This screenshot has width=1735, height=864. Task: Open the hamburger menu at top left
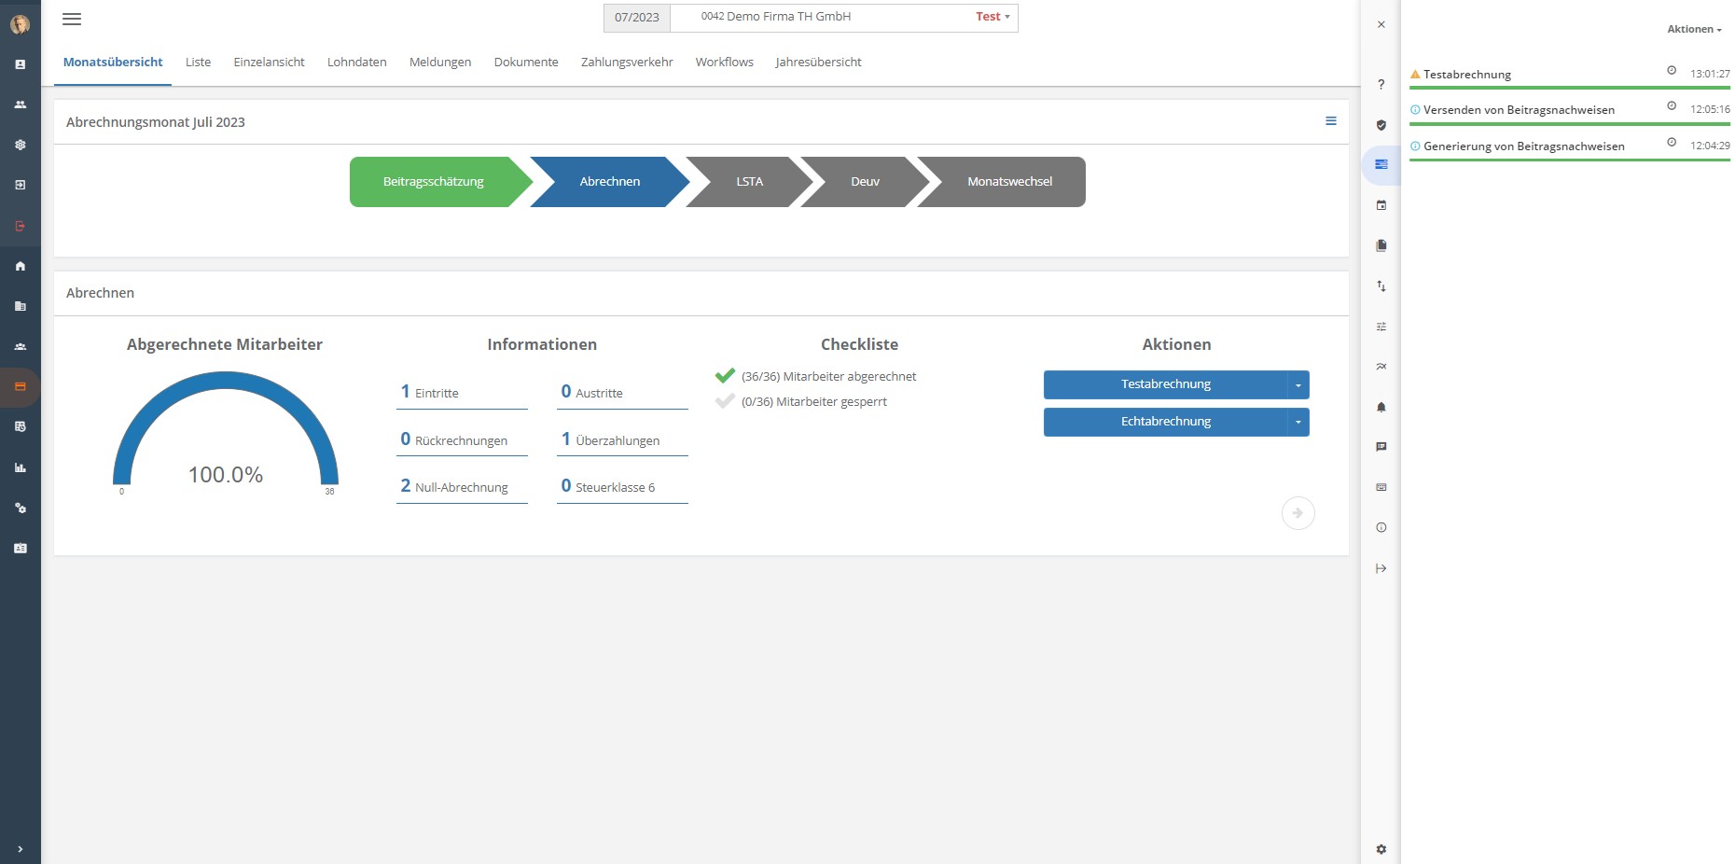click(72, 19)
